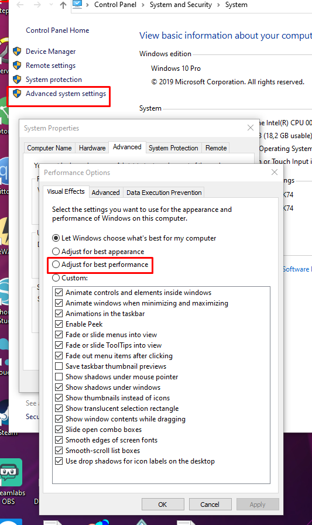The image size is (312, 525).
Task: Expand the chevron after System and Security breadcrumb
Action: (x=218, y=5)
